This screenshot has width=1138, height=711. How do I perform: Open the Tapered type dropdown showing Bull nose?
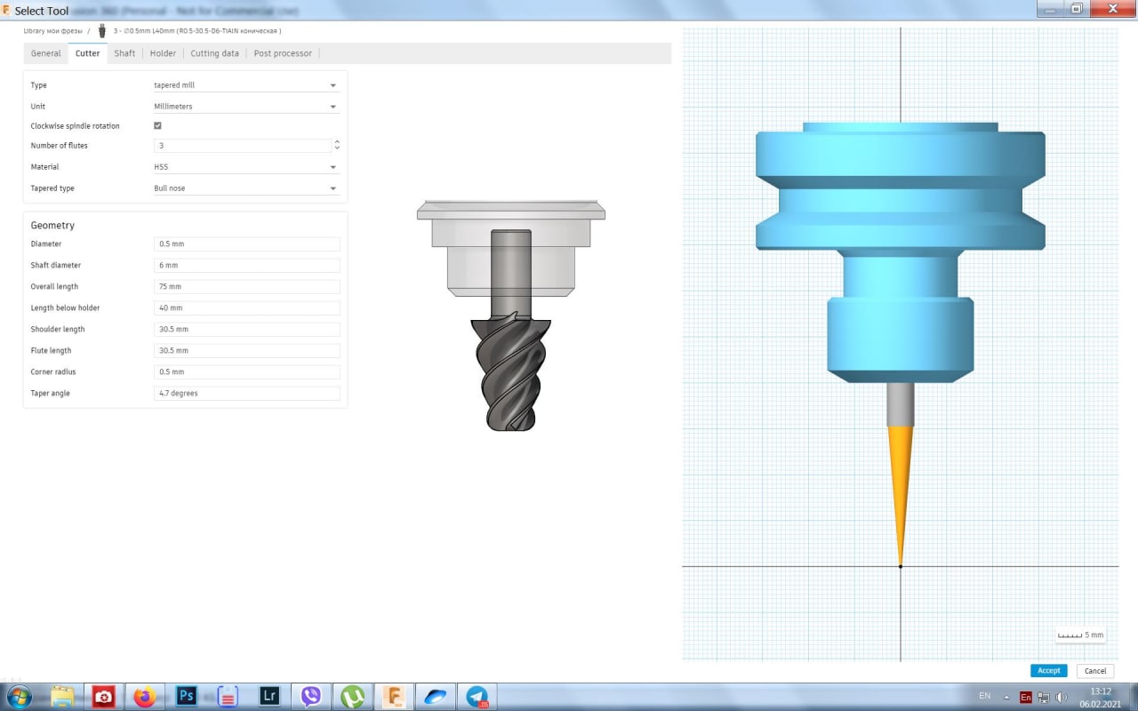[x=245, y=188]
